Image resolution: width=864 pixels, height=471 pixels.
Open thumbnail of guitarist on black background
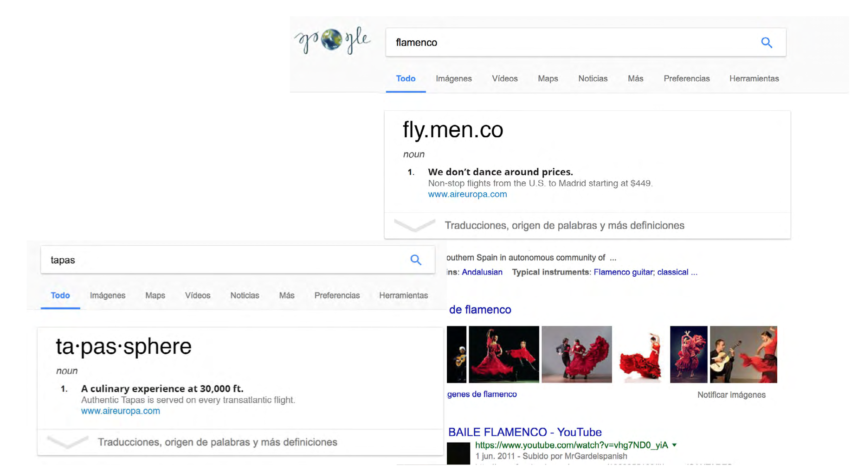(457, 354)
